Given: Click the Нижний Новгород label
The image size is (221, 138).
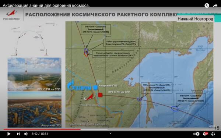Looking at the screenshot, I should click(195, 19).
